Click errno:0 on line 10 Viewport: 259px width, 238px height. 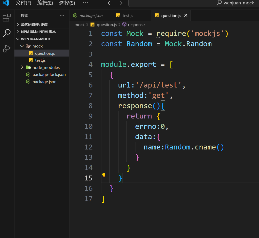click(150, 126)
